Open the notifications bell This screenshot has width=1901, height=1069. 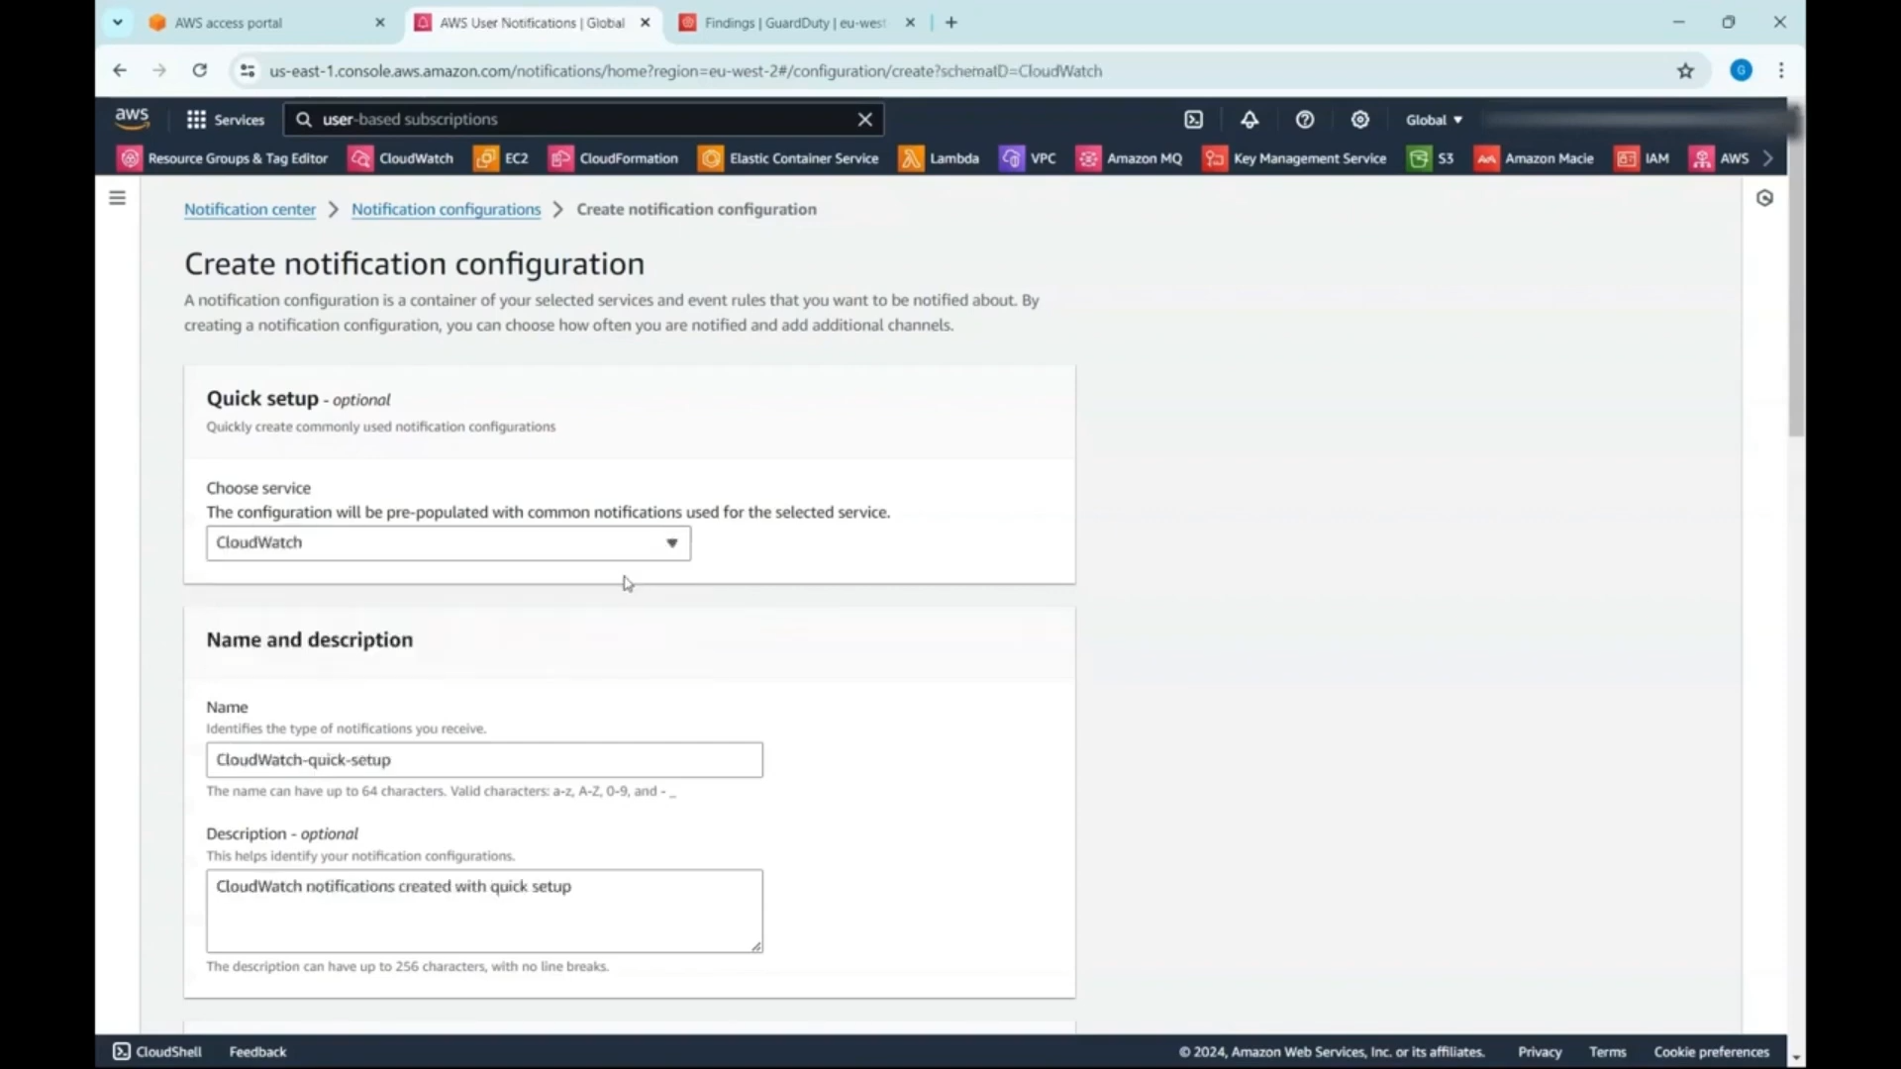[1249, 119]
